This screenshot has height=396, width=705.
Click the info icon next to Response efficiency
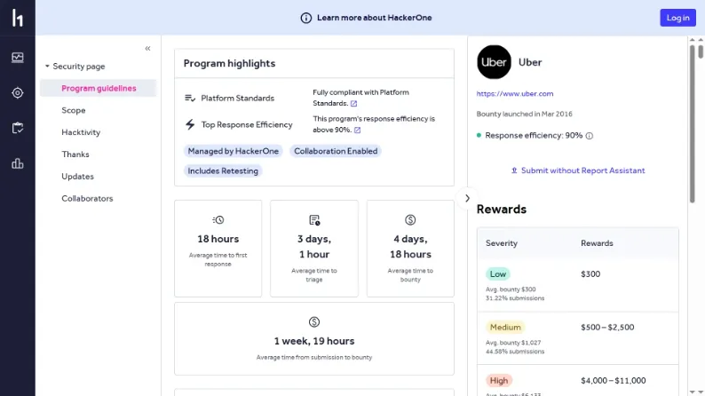pyautogui.click(x=589, y=136)
